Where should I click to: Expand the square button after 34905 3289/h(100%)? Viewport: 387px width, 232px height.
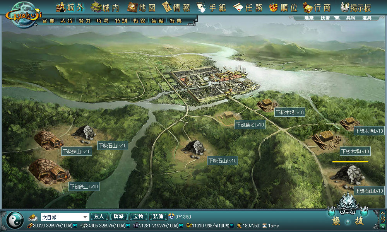pos(128,225)
